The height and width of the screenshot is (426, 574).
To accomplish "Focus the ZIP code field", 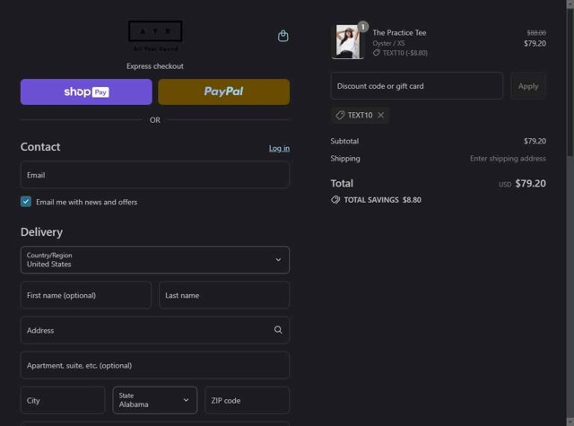I will (x=248, y=400).
